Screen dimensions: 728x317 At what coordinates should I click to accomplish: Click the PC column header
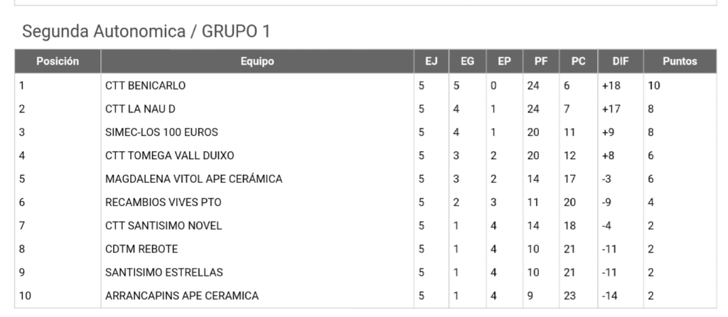[x=579, y=61]
